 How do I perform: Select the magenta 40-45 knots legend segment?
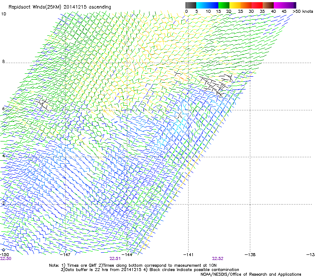tap(279, 5)
